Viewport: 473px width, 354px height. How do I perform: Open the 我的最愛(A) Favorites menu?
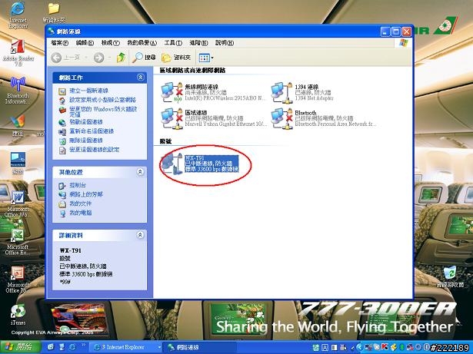pyautogui.click(x=142, y=43)
